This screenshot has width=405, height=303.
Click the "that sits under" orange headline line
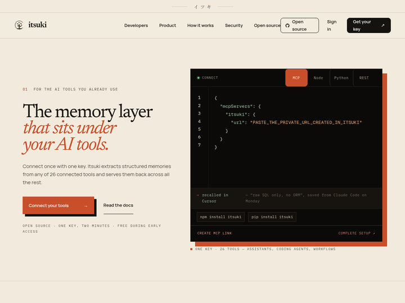pos(70,128)
